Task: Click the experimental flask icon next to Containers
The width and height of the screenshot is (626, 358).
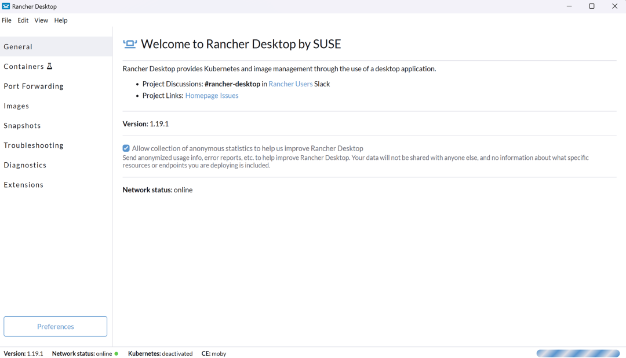Action: point(49,66)
